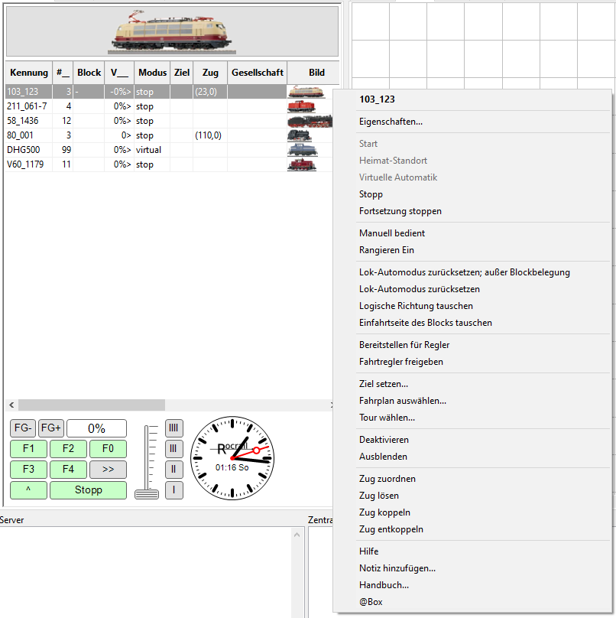Toggle function F3 button
The image size is (616, 618).
(28, 470)
